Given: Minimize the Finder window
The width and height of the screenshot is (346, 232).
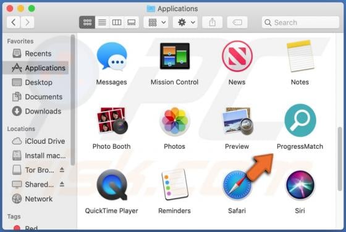Looking at the screenshot, I should (x=21, y=9).
